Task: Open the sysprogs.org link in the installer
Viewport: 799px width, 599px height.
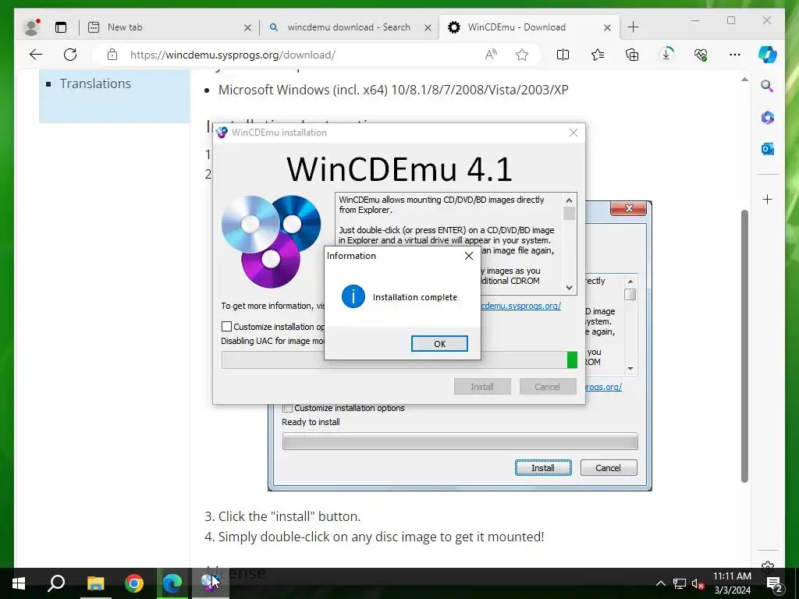Action: click(x=520, y=306)
